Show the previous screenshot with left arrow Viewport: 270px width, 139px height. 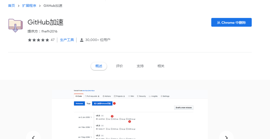tap(33, 137)
